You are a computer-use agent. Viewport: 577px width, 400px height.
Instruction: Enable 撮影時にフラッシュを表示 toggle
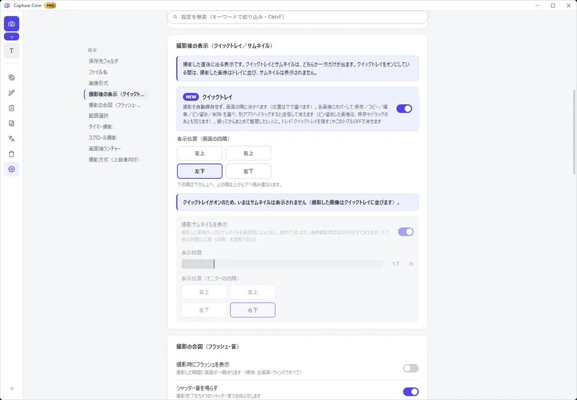411,368
